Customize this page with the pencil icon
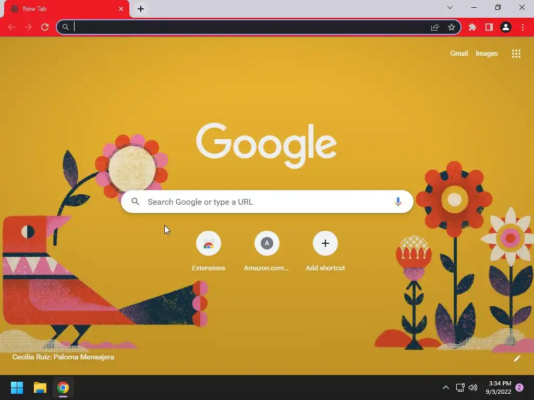 point(517,358)
